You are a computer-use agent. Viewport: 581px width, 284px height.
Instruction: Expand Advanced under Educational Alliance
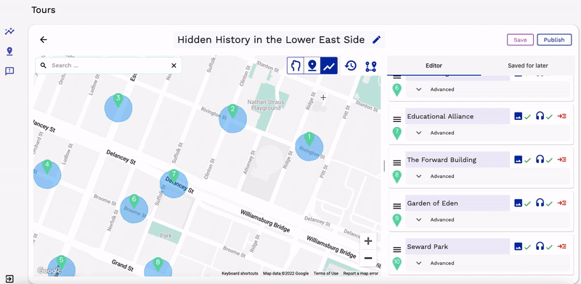pyautogui.click(x=487, y=133)
